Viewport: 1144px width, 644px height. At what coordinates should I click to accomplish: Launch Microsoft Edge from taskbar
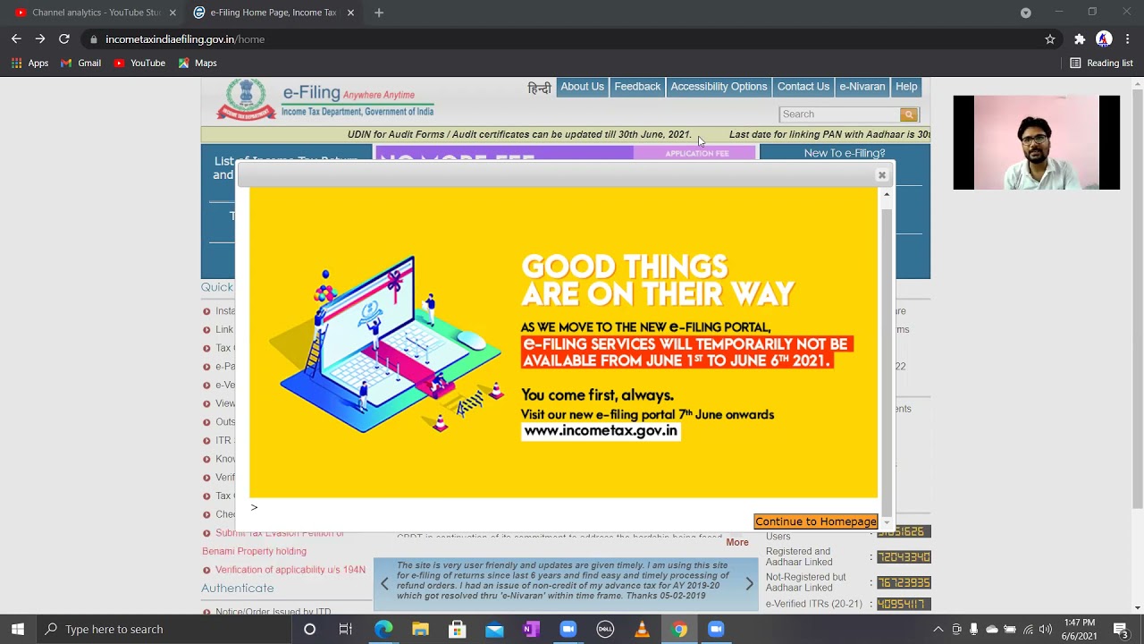tap(383, 630)
